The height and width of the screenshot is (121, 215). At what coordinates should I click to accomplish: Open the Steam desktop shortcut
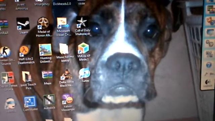click(x=23, y=24)
